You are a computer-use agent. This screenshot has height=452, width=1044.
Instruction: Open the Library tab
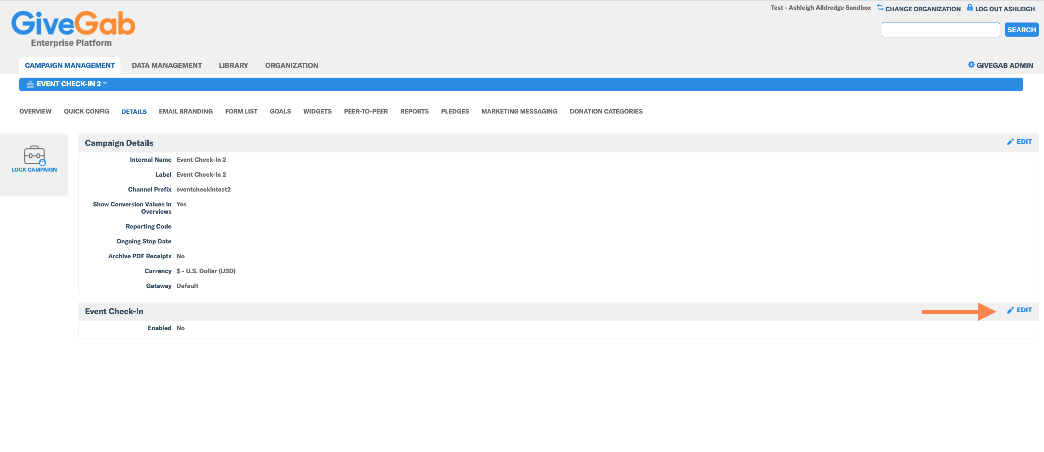234,65
